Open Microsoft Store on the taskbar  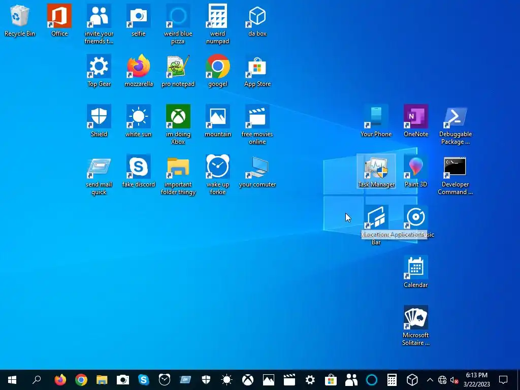331,380
